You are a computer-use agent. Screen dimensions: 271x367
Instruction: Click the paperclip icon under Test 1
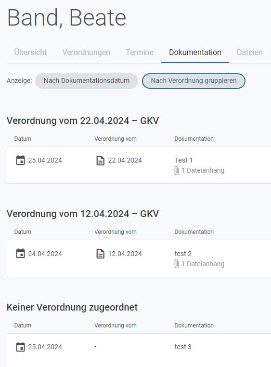tap(177, 171)
